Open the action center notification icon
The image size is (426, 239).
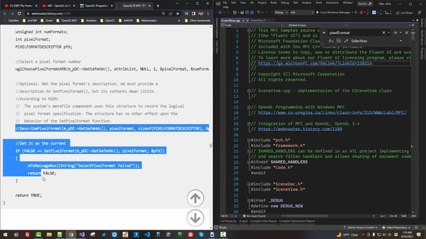[419, 234]
